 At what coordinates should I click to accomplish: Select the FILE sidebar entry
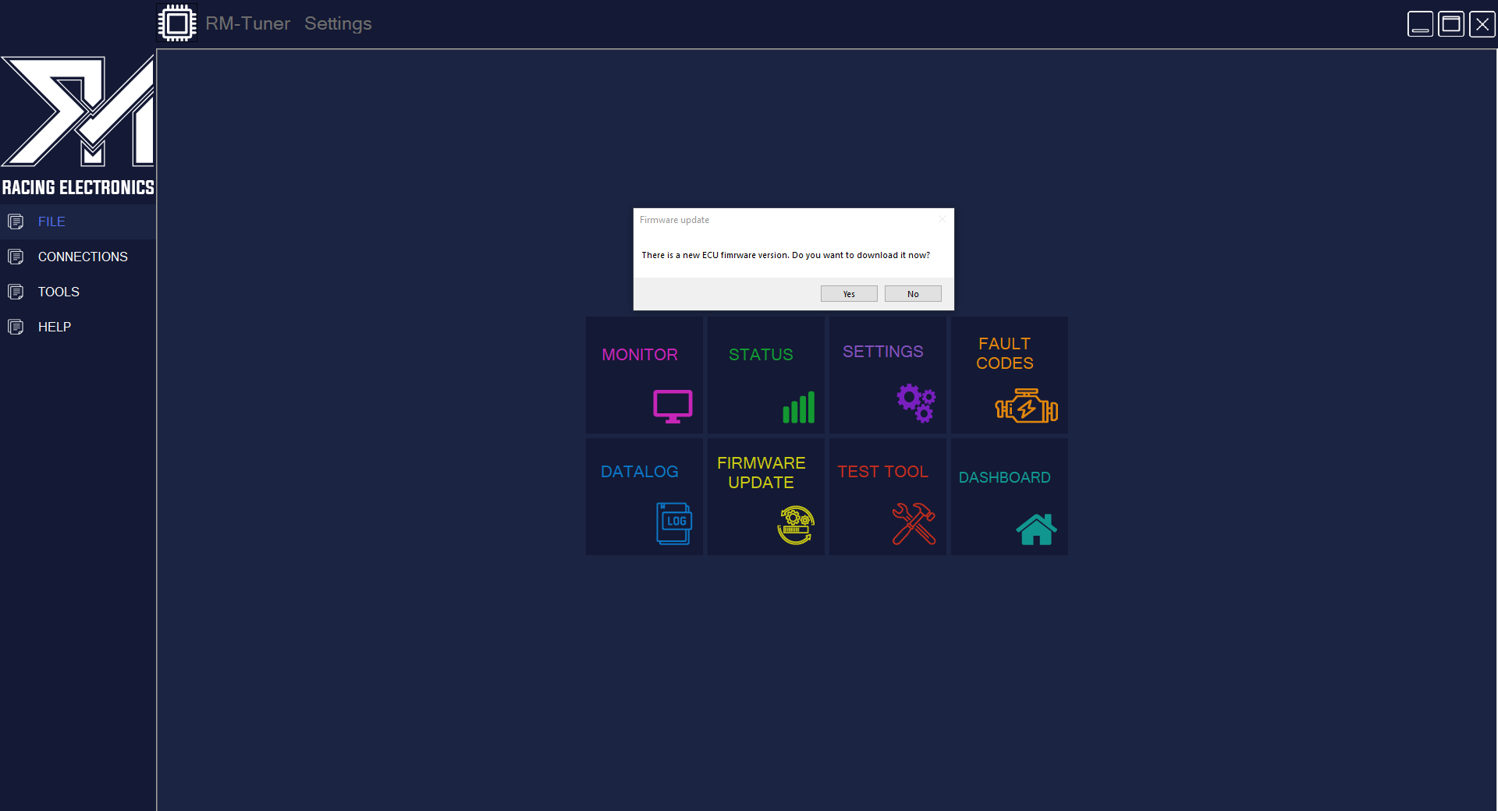coord(51,221)
